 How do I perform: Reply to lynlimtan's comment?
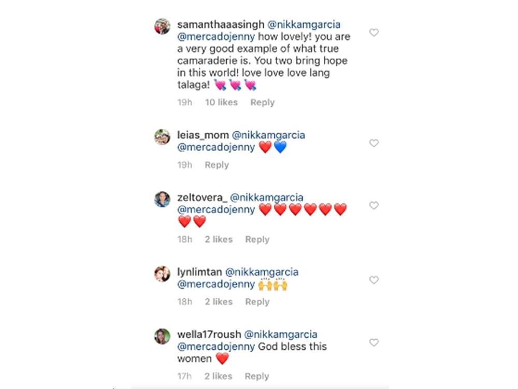pyautogui.click(x=257, y=302)
